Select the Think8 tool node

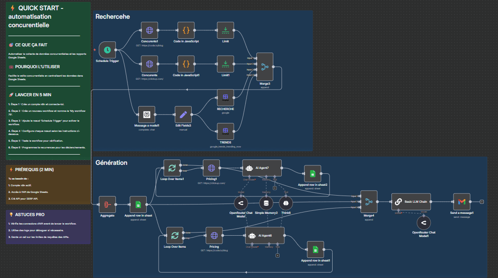click(286, 204)
